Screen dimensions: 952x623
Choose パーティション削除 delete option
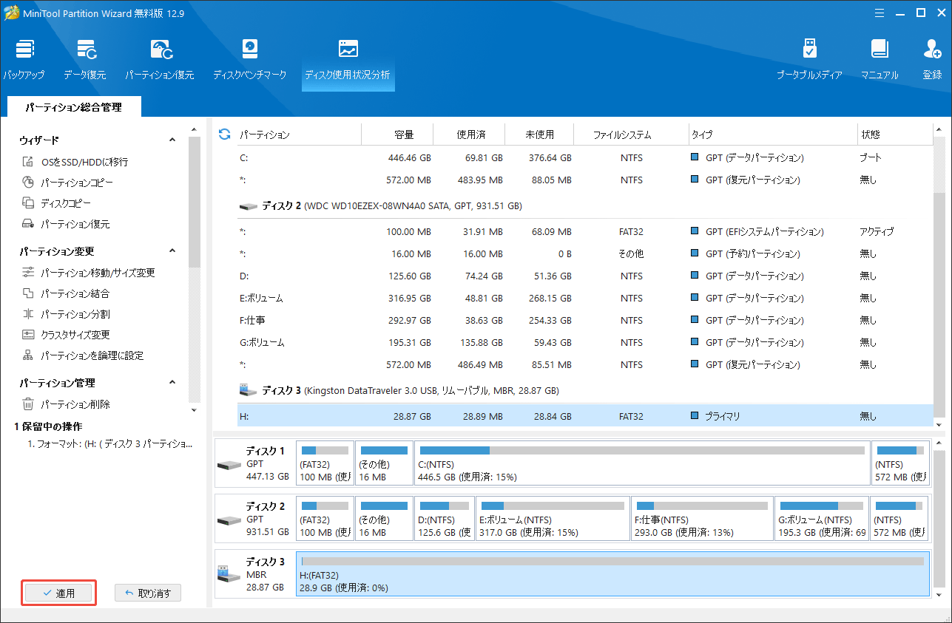[66, 404]
